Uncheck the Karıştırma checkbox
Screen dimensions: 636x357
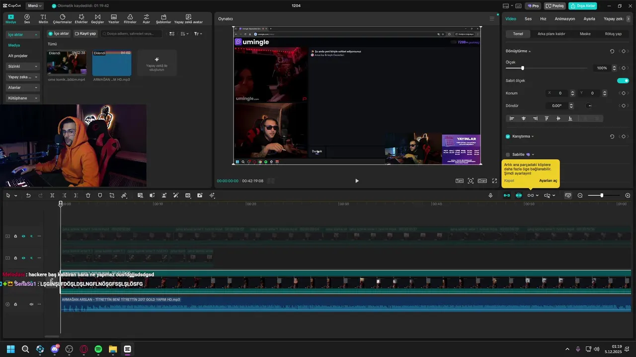tap(508, 136)
